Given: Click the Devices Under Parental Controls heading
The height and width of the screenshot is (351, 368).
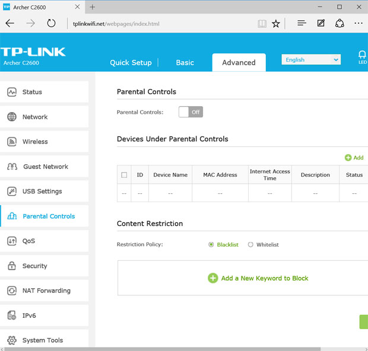Looking at the screenshot, I should 173,139.
